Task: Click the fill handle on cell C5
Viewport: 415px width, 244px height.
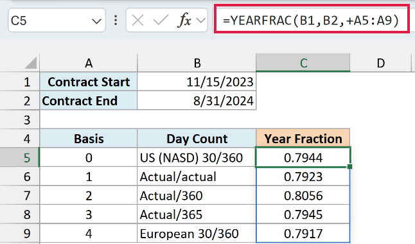Action: point(349,166)
